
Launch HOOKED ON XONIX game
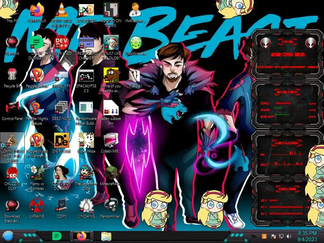coord(111,10)
